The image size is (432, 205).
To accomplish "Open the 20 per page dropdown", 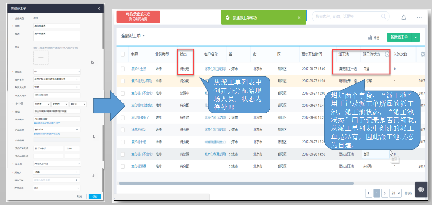I will [395, 193].
